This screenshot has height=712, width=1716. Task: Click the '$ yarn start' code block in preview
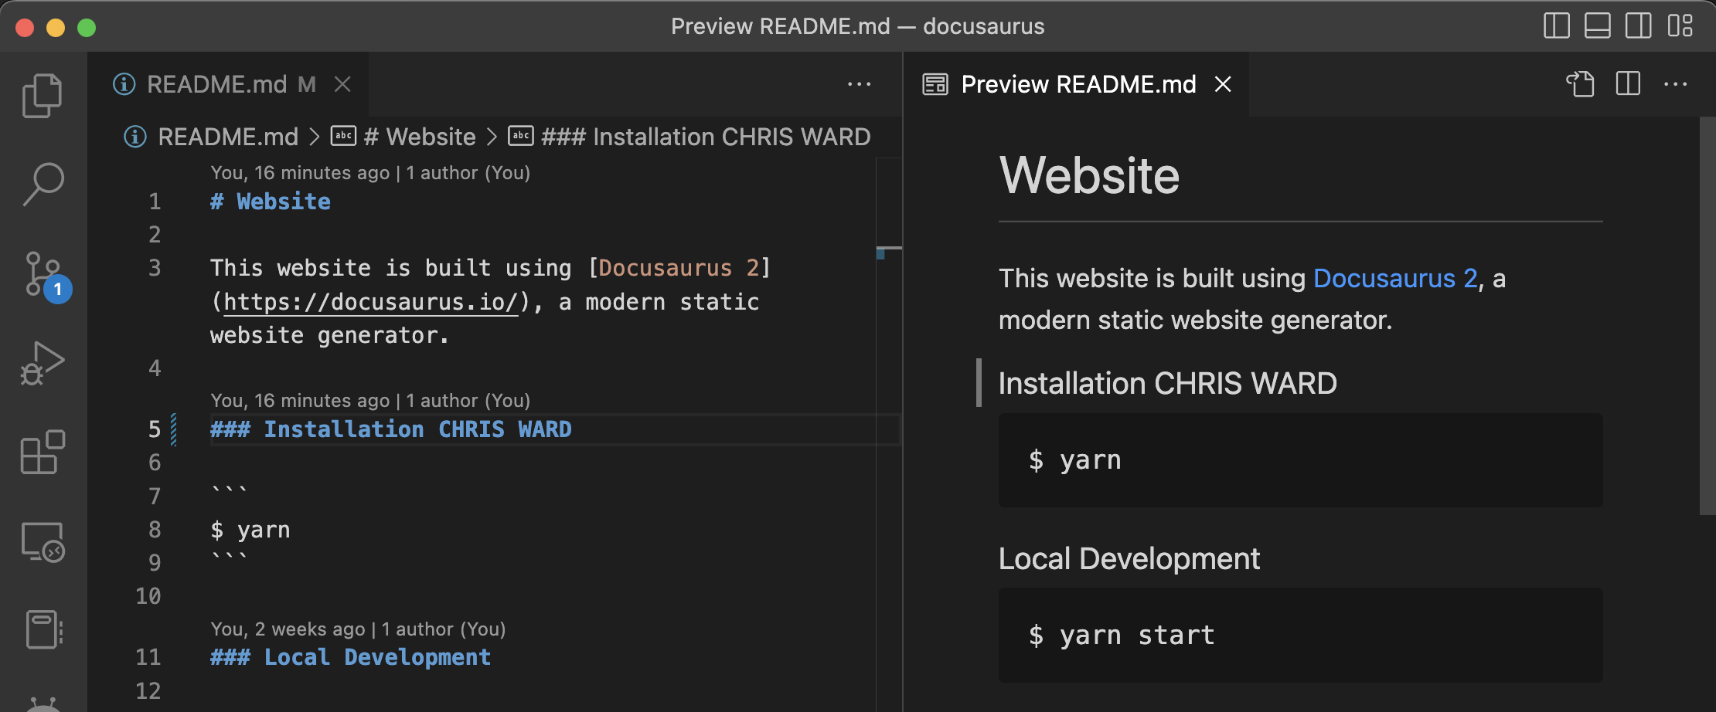click(x=1300, y=635)
